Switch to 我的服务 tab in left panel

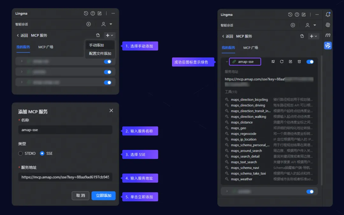[x=23, y=47]
